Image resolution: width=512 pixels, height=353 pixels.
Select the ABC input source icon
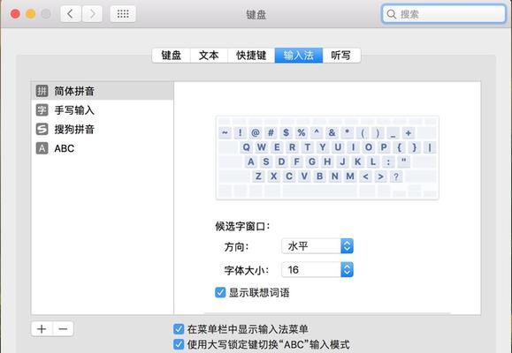(42, 148)
